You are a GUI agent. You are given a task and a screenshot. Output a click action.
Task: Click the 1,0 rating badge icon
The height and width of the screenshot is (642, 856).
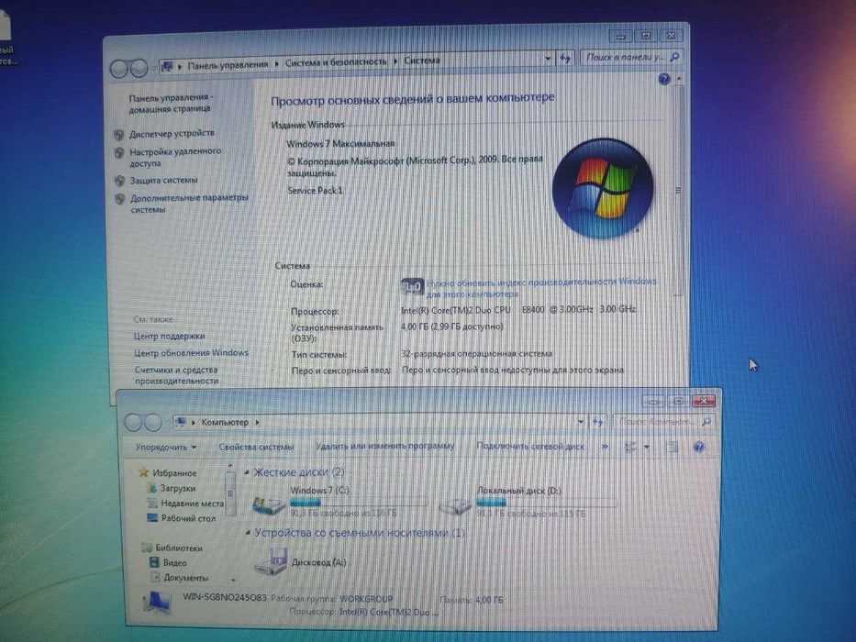click(412, 286)
